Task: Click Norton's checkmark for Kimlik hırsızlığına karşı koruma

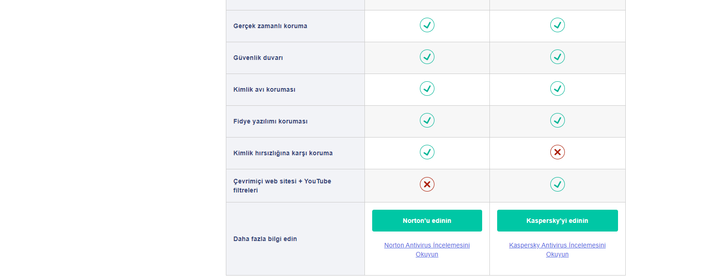Action: tap(427, 152)
